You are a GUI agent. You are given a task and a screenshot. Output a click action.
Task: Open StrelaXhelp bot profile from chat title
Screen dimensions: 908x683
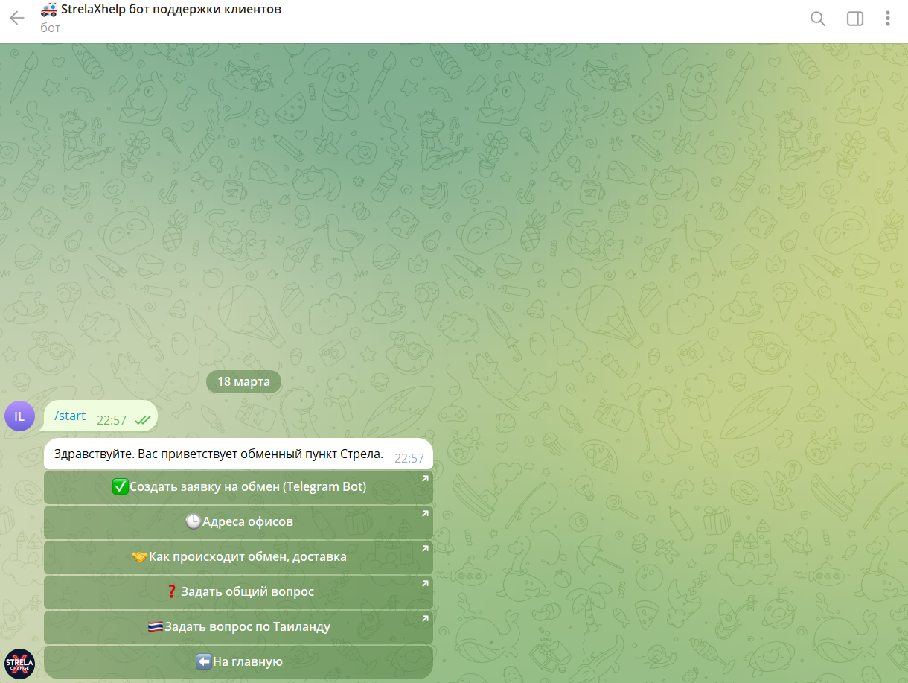161,10
